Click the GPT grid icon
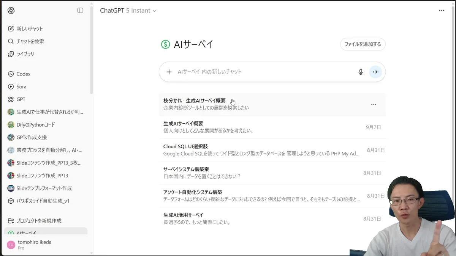This screenshot has width=456, height=256. click(11, 99)
